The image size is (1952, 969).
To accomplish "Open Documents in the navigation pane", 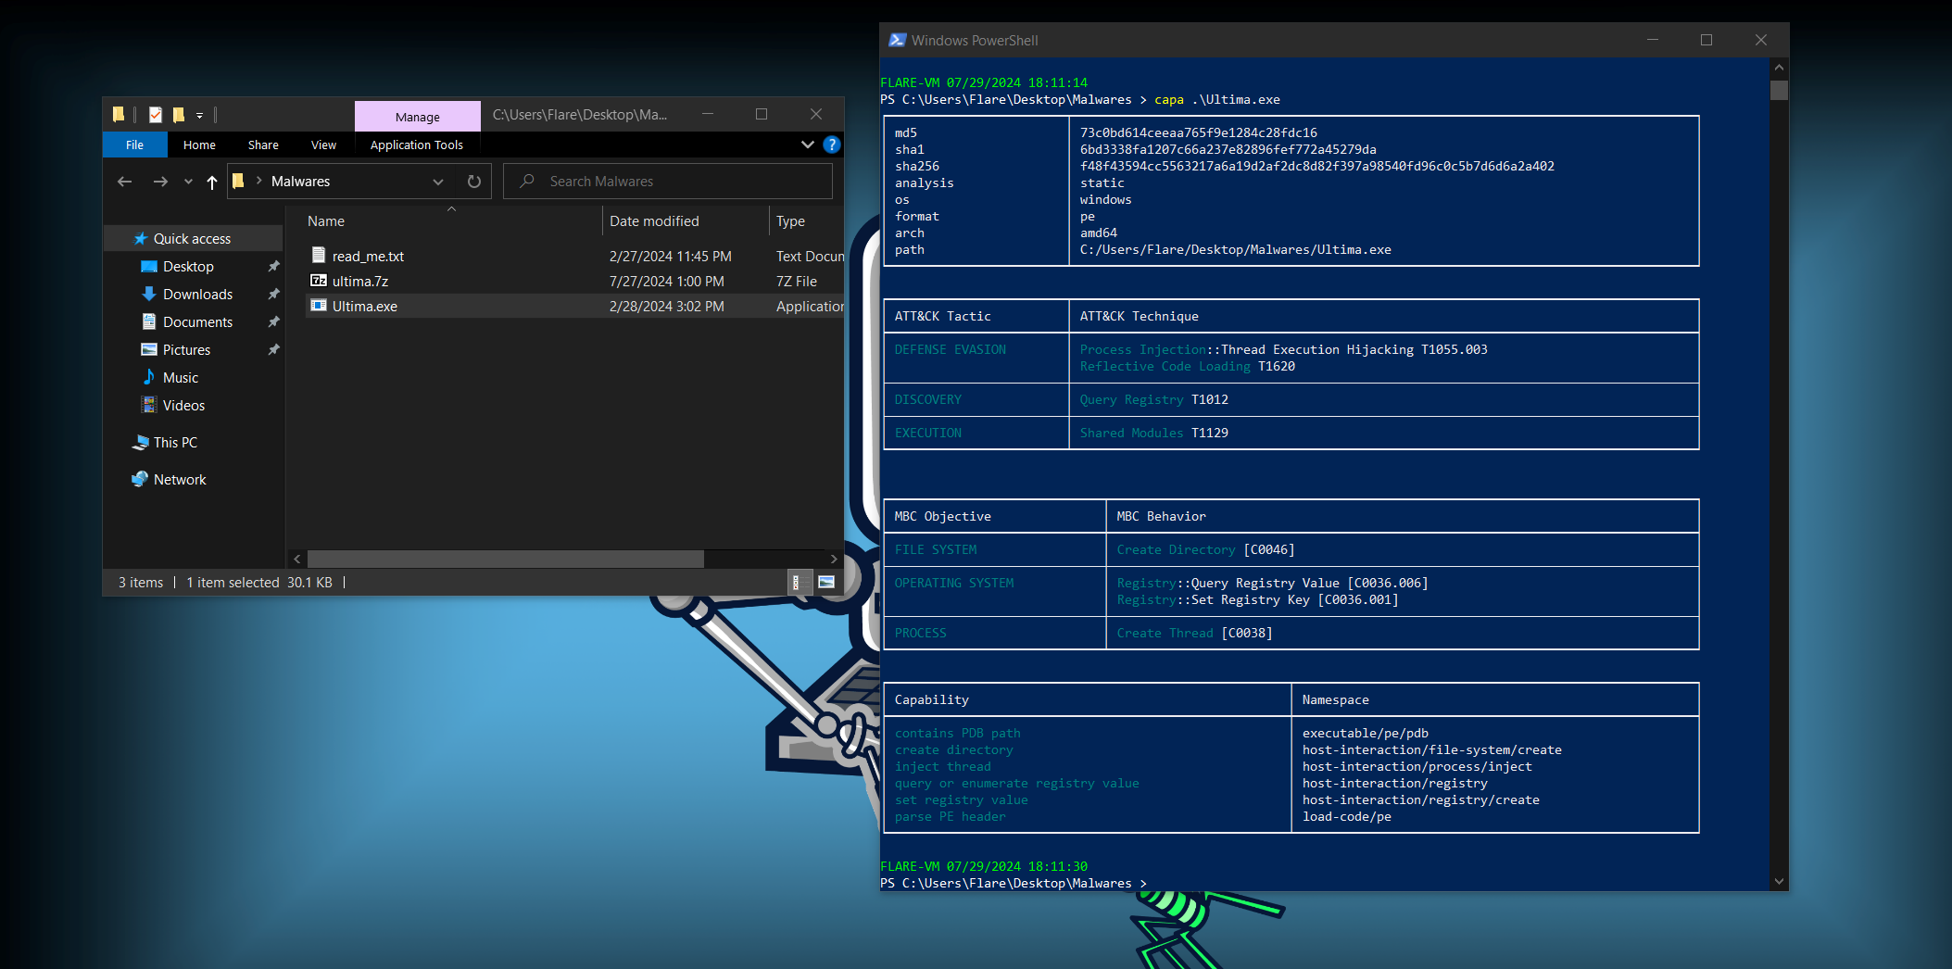I will click(x=197, y=322).
